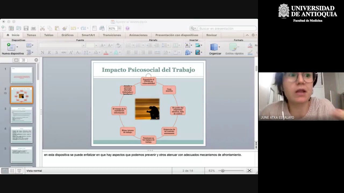Open the Help question mark button
This screenshot has height=193, width=344.
click(127, 28)
